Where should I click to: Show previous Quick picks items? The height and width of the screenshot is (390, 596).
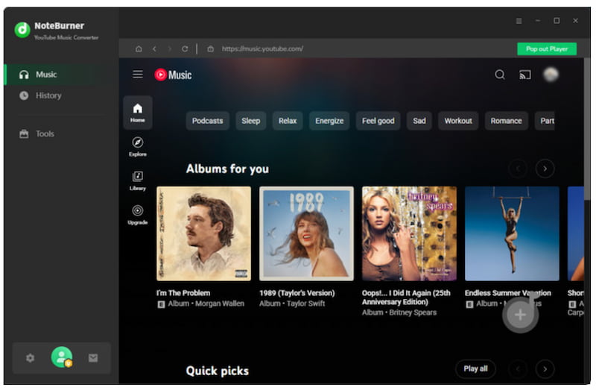pyautogui.click(x=518, y=368)
